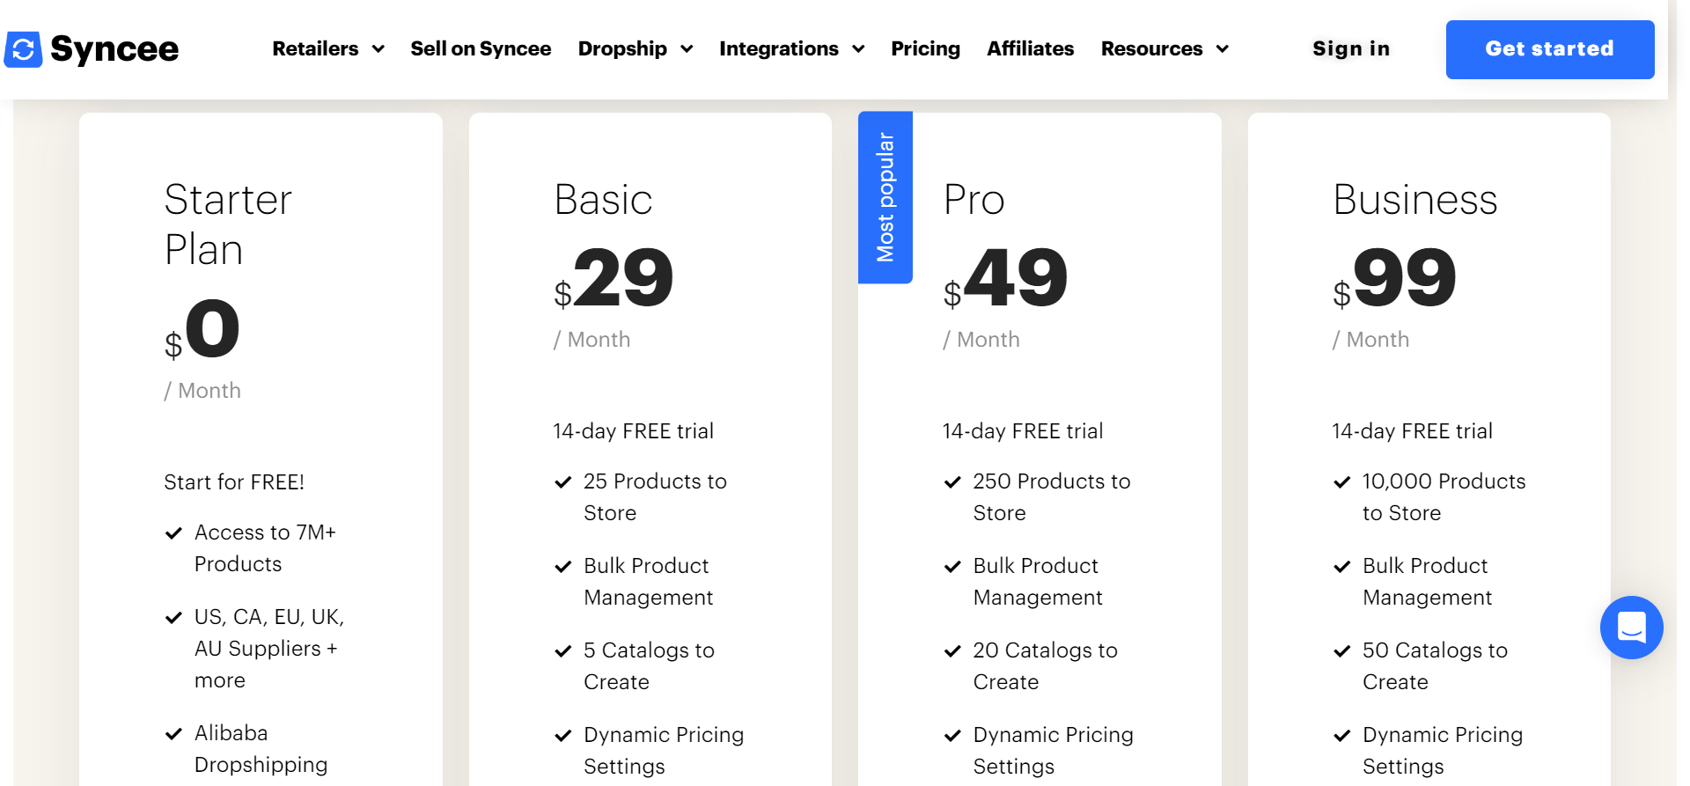
Task: Expand the Retailers dropdown menu
Action: 327,49
